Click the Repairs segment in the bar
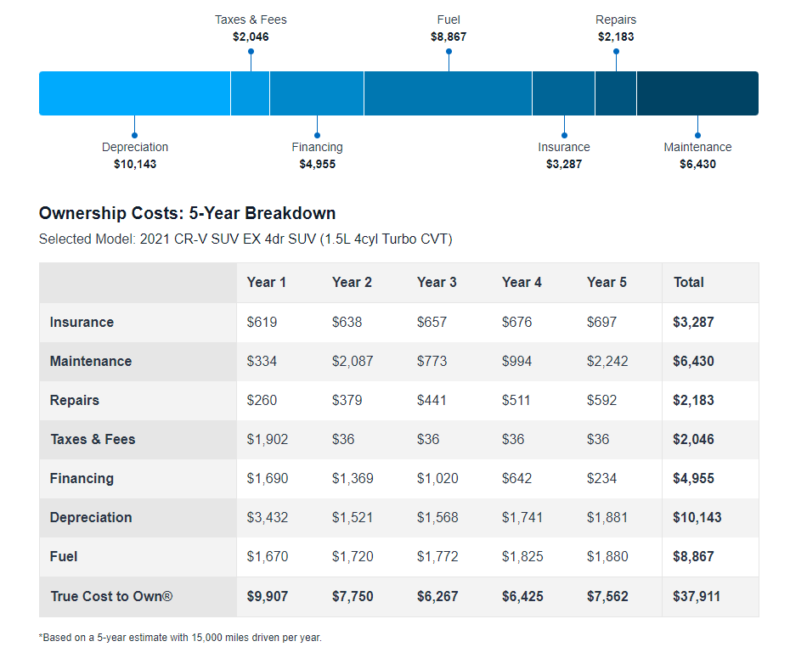Image resolution: width=807 pixels, height=647 pixels. coord(616,93)
